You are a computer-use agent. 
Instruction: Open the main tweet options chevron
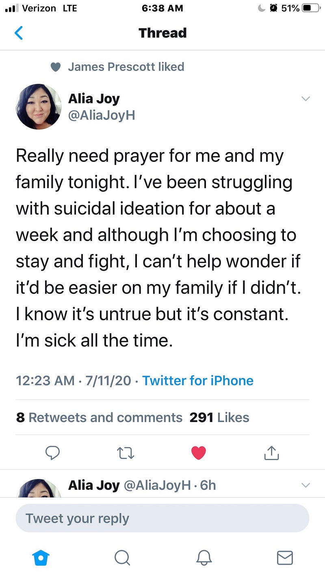click(305, 99)
